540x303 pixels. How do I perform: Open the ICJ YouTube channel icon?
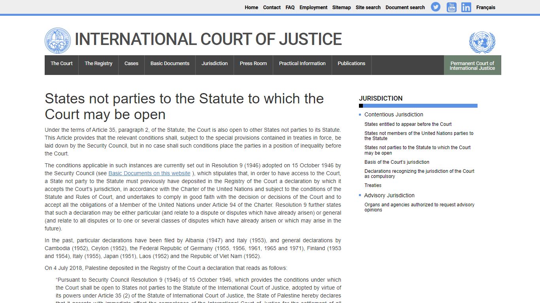[x=451, y=7]
